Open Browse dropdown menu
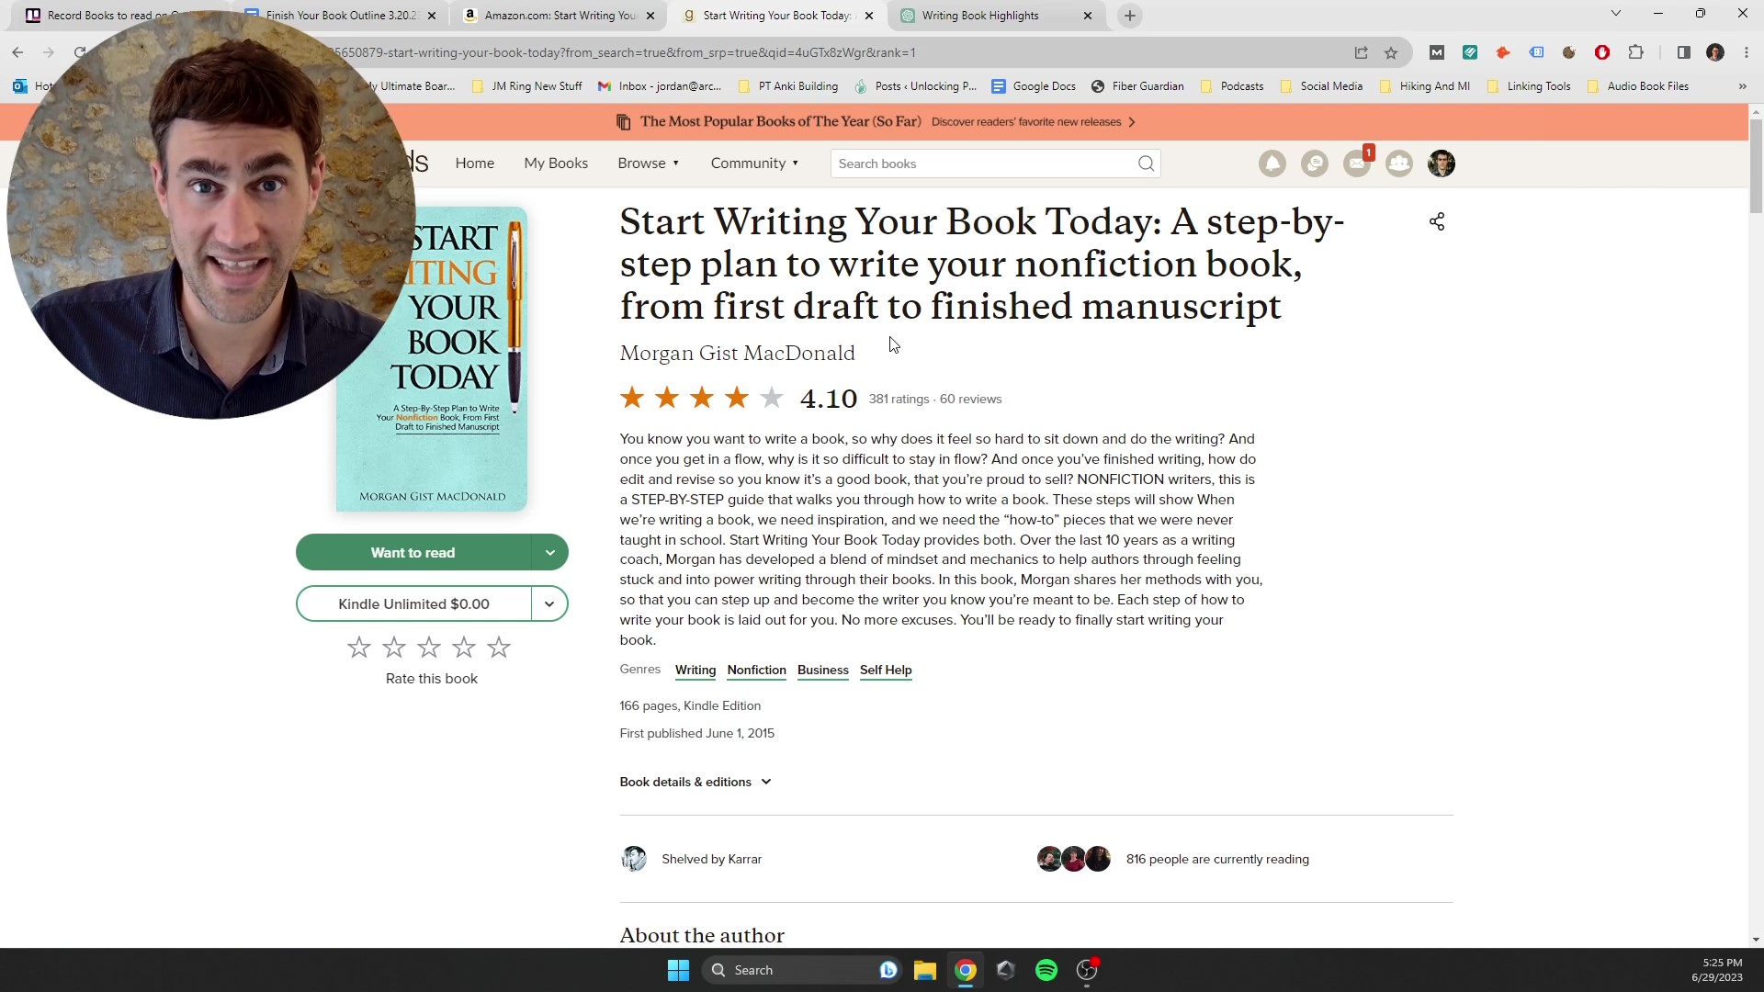The height and width of the screenshot is (992, 1764). (648, 163)
